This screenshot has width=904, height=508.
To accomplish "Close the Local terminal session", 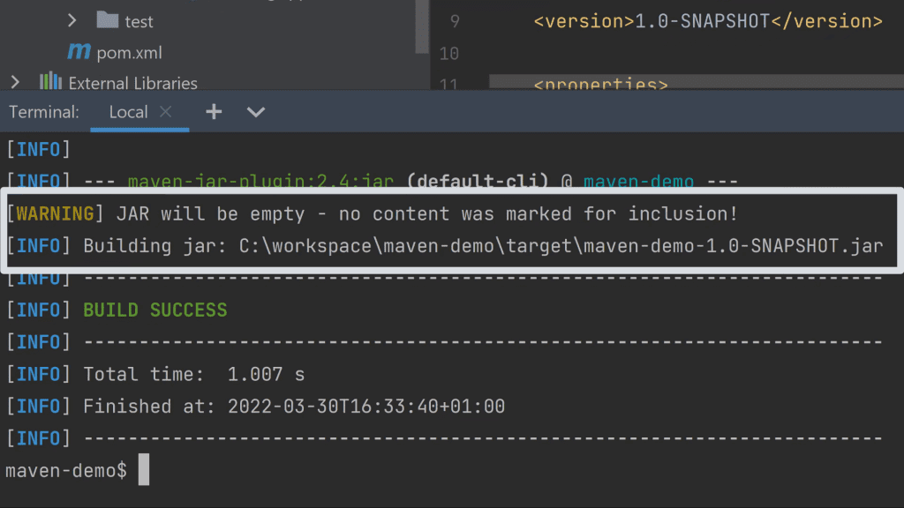I will pyautogui.click(x=163, y=112).
